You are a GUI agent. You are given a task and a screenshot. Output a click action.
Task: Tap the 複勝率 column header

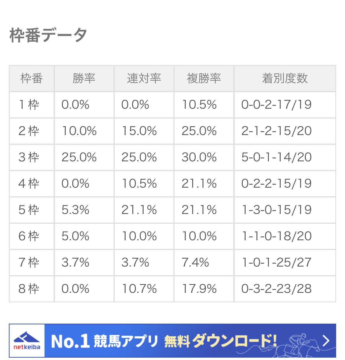coord(204,79)
